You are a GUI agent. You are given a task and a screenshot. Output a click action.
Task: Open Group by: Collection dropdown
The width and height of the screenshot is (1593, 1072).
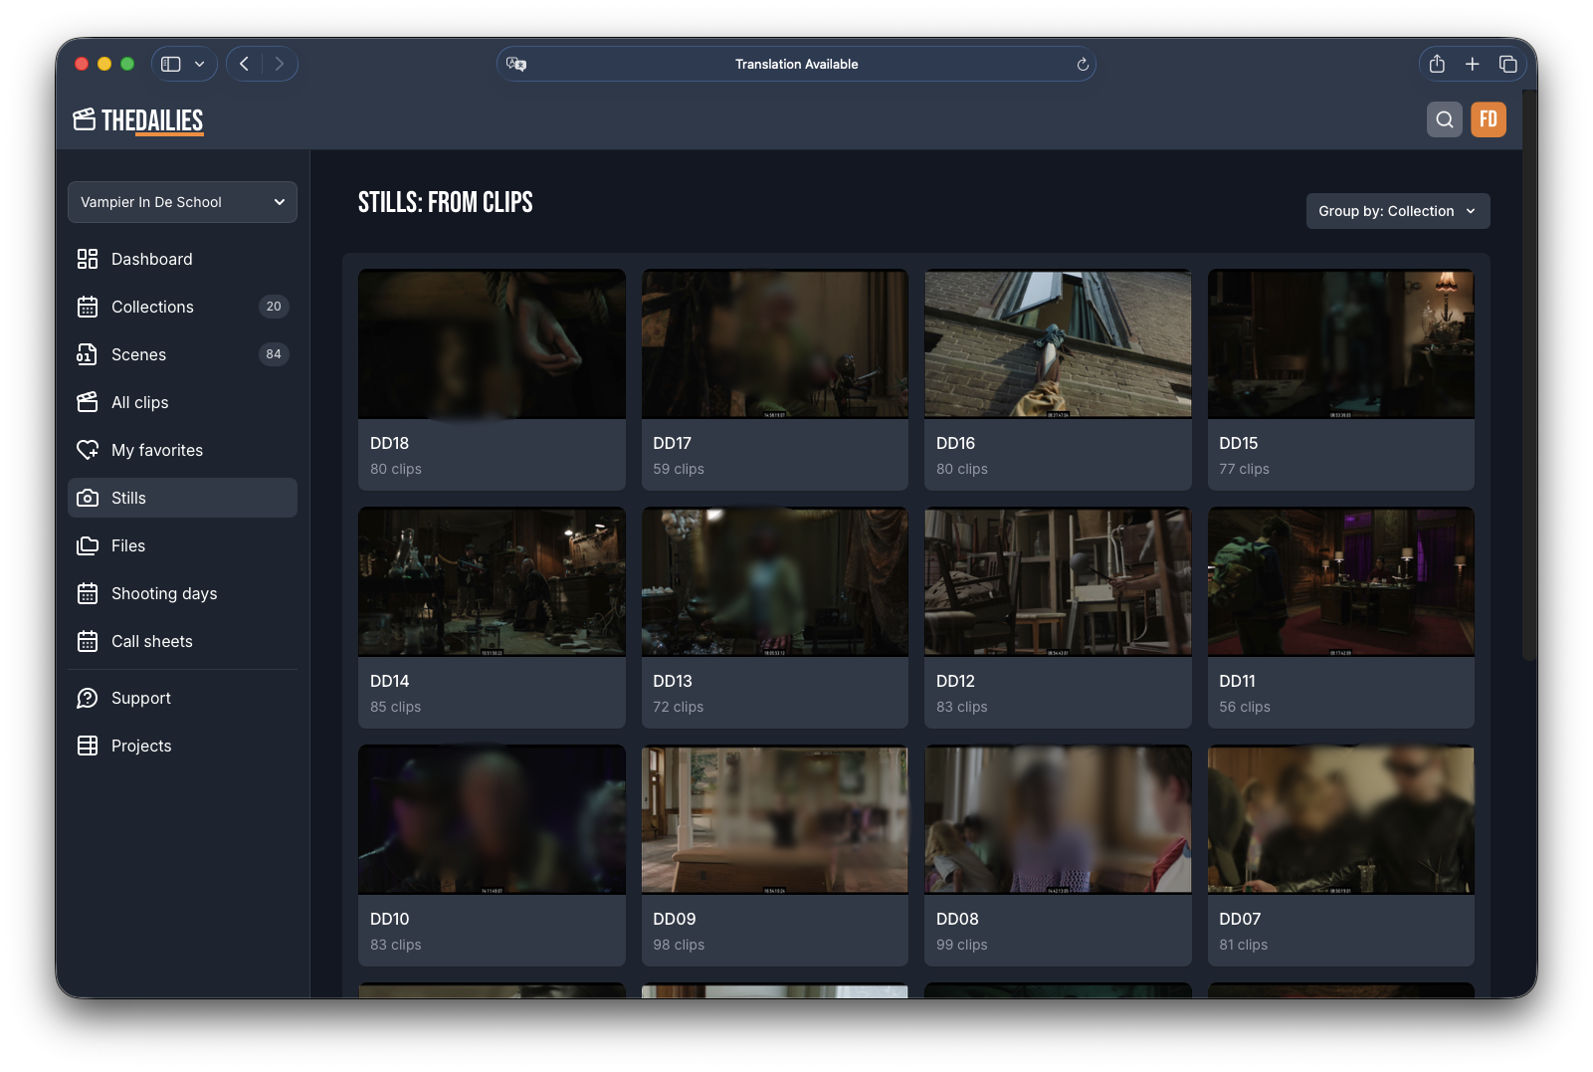(x=1398, y=211)
